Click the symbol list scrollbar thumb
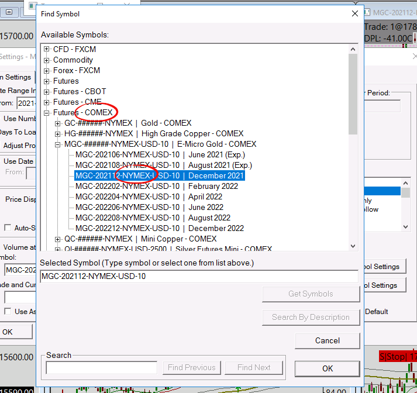Viewport: 417px width, 393px height. (353, 94)
